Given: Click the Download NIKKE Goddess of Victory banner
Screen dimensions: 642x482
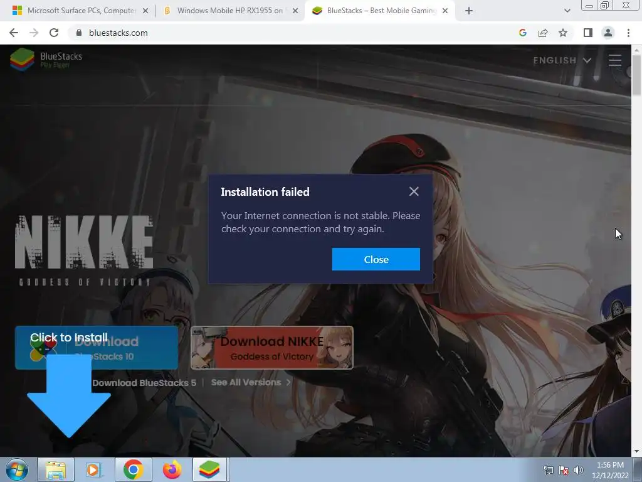Looking at the screenshot, I should (272, 348).
